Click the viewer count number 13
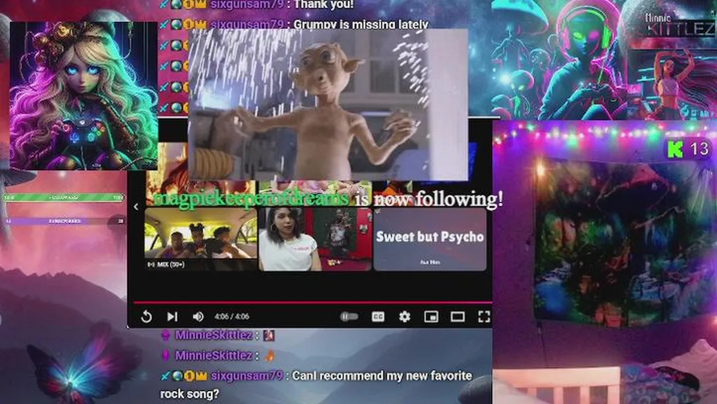 tap(699, 149)
